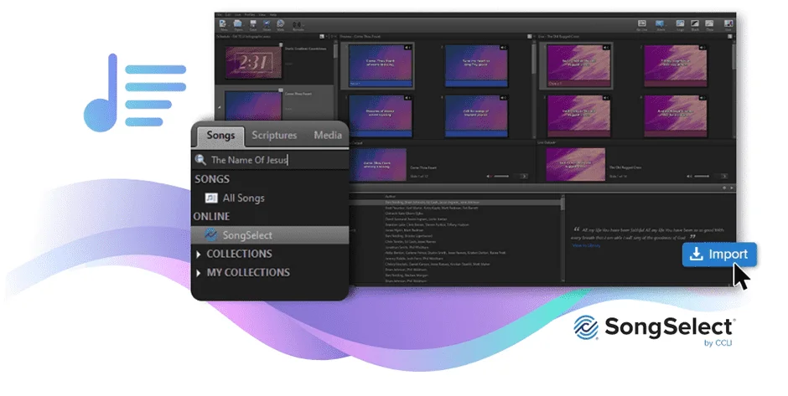Click the Live output thumbnail

[x=575, y=164]
